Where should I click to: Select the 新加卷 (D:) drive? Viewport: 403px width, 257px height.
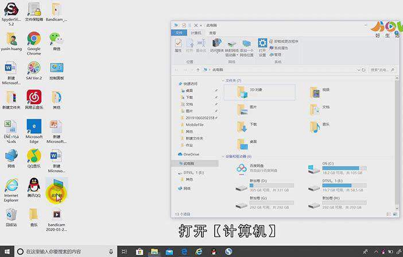pyautogui.click(x=265, y=185)
